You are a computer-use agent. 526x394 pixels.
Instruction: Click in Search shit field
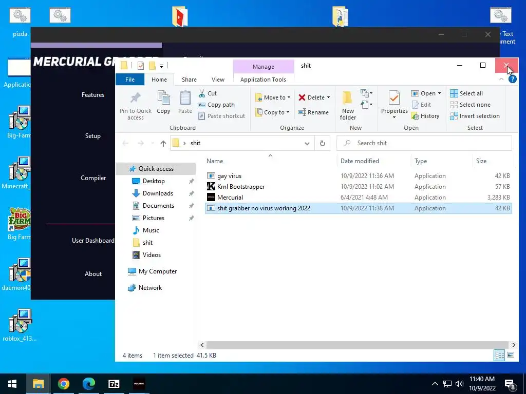[x=424, y=143]
